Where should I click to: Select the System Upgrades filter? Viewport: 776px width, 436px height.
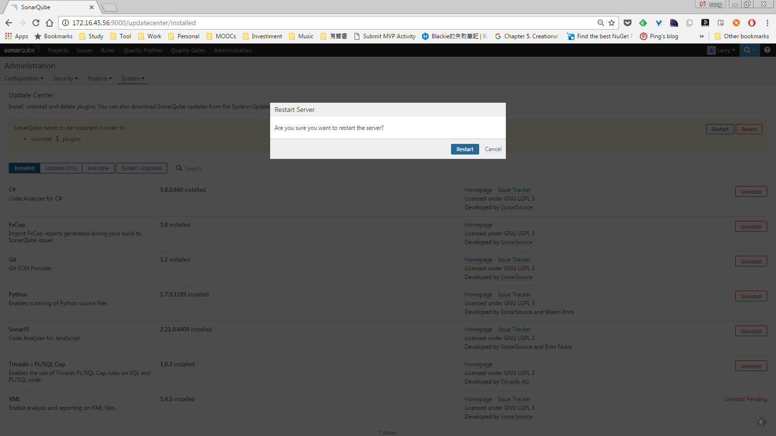point(142,168)
